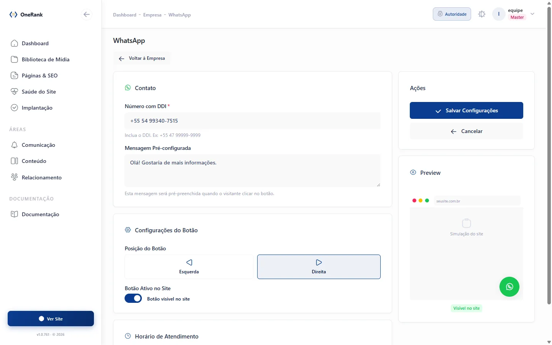This screenshot has width=552, height=345.
Task: Collapse sidebar with the back arrow icon
Action: 87,15
